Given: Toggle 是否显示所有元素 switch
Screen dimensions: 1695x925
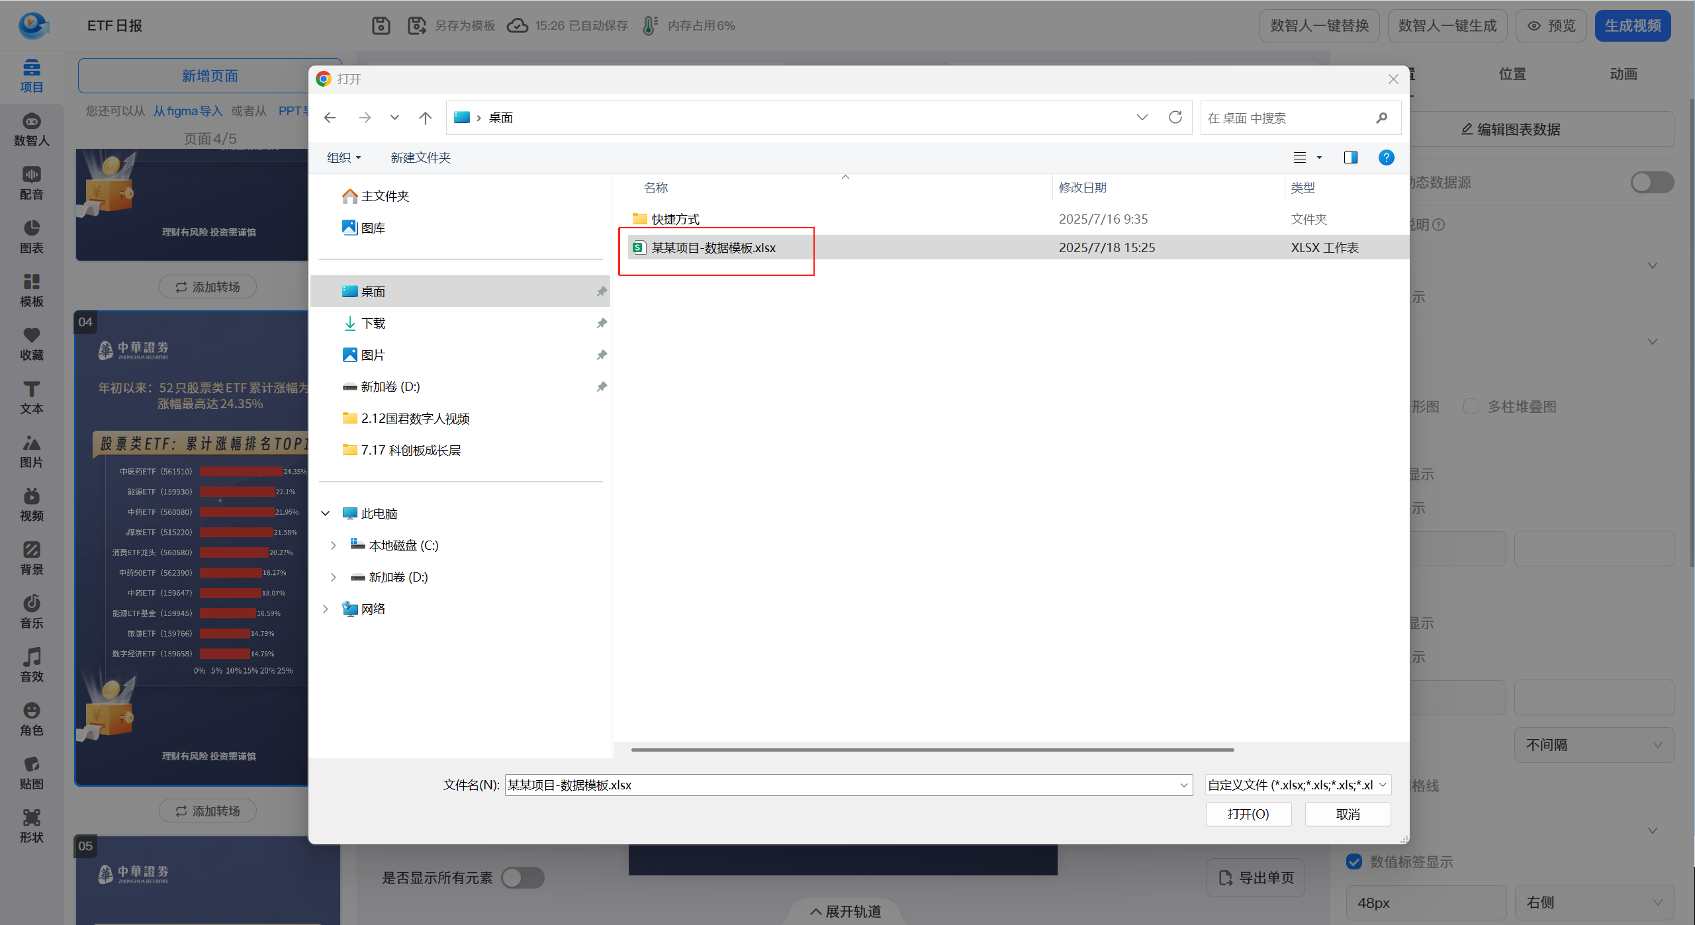Looking at the screenshot, I should click(522, 878).
